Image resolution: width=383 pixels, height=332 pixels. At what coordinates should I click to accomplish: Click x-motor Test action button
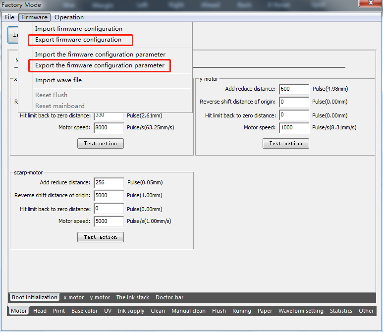tap(101, 143)
